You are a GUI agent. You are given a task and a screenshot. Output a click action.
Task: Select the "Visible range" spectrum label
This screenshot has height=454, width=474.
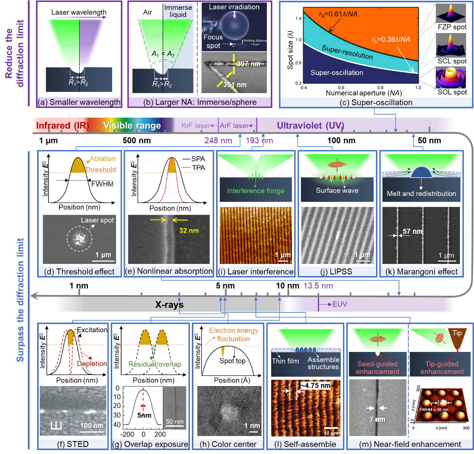click(132, 126)
